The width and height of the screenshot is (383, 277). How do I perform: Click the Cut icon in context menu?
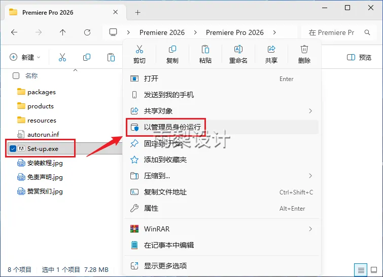tap(140, 50)
